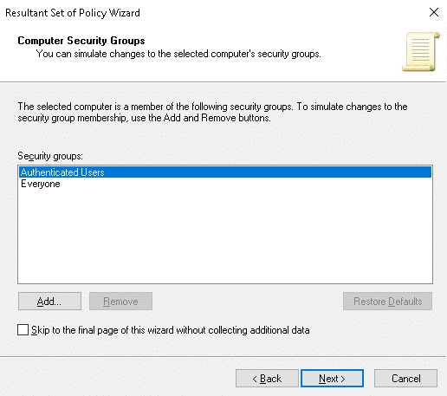Click the 'Skip to the final page' label text
This screenshot has height=396, width=447.
point(171,330)
